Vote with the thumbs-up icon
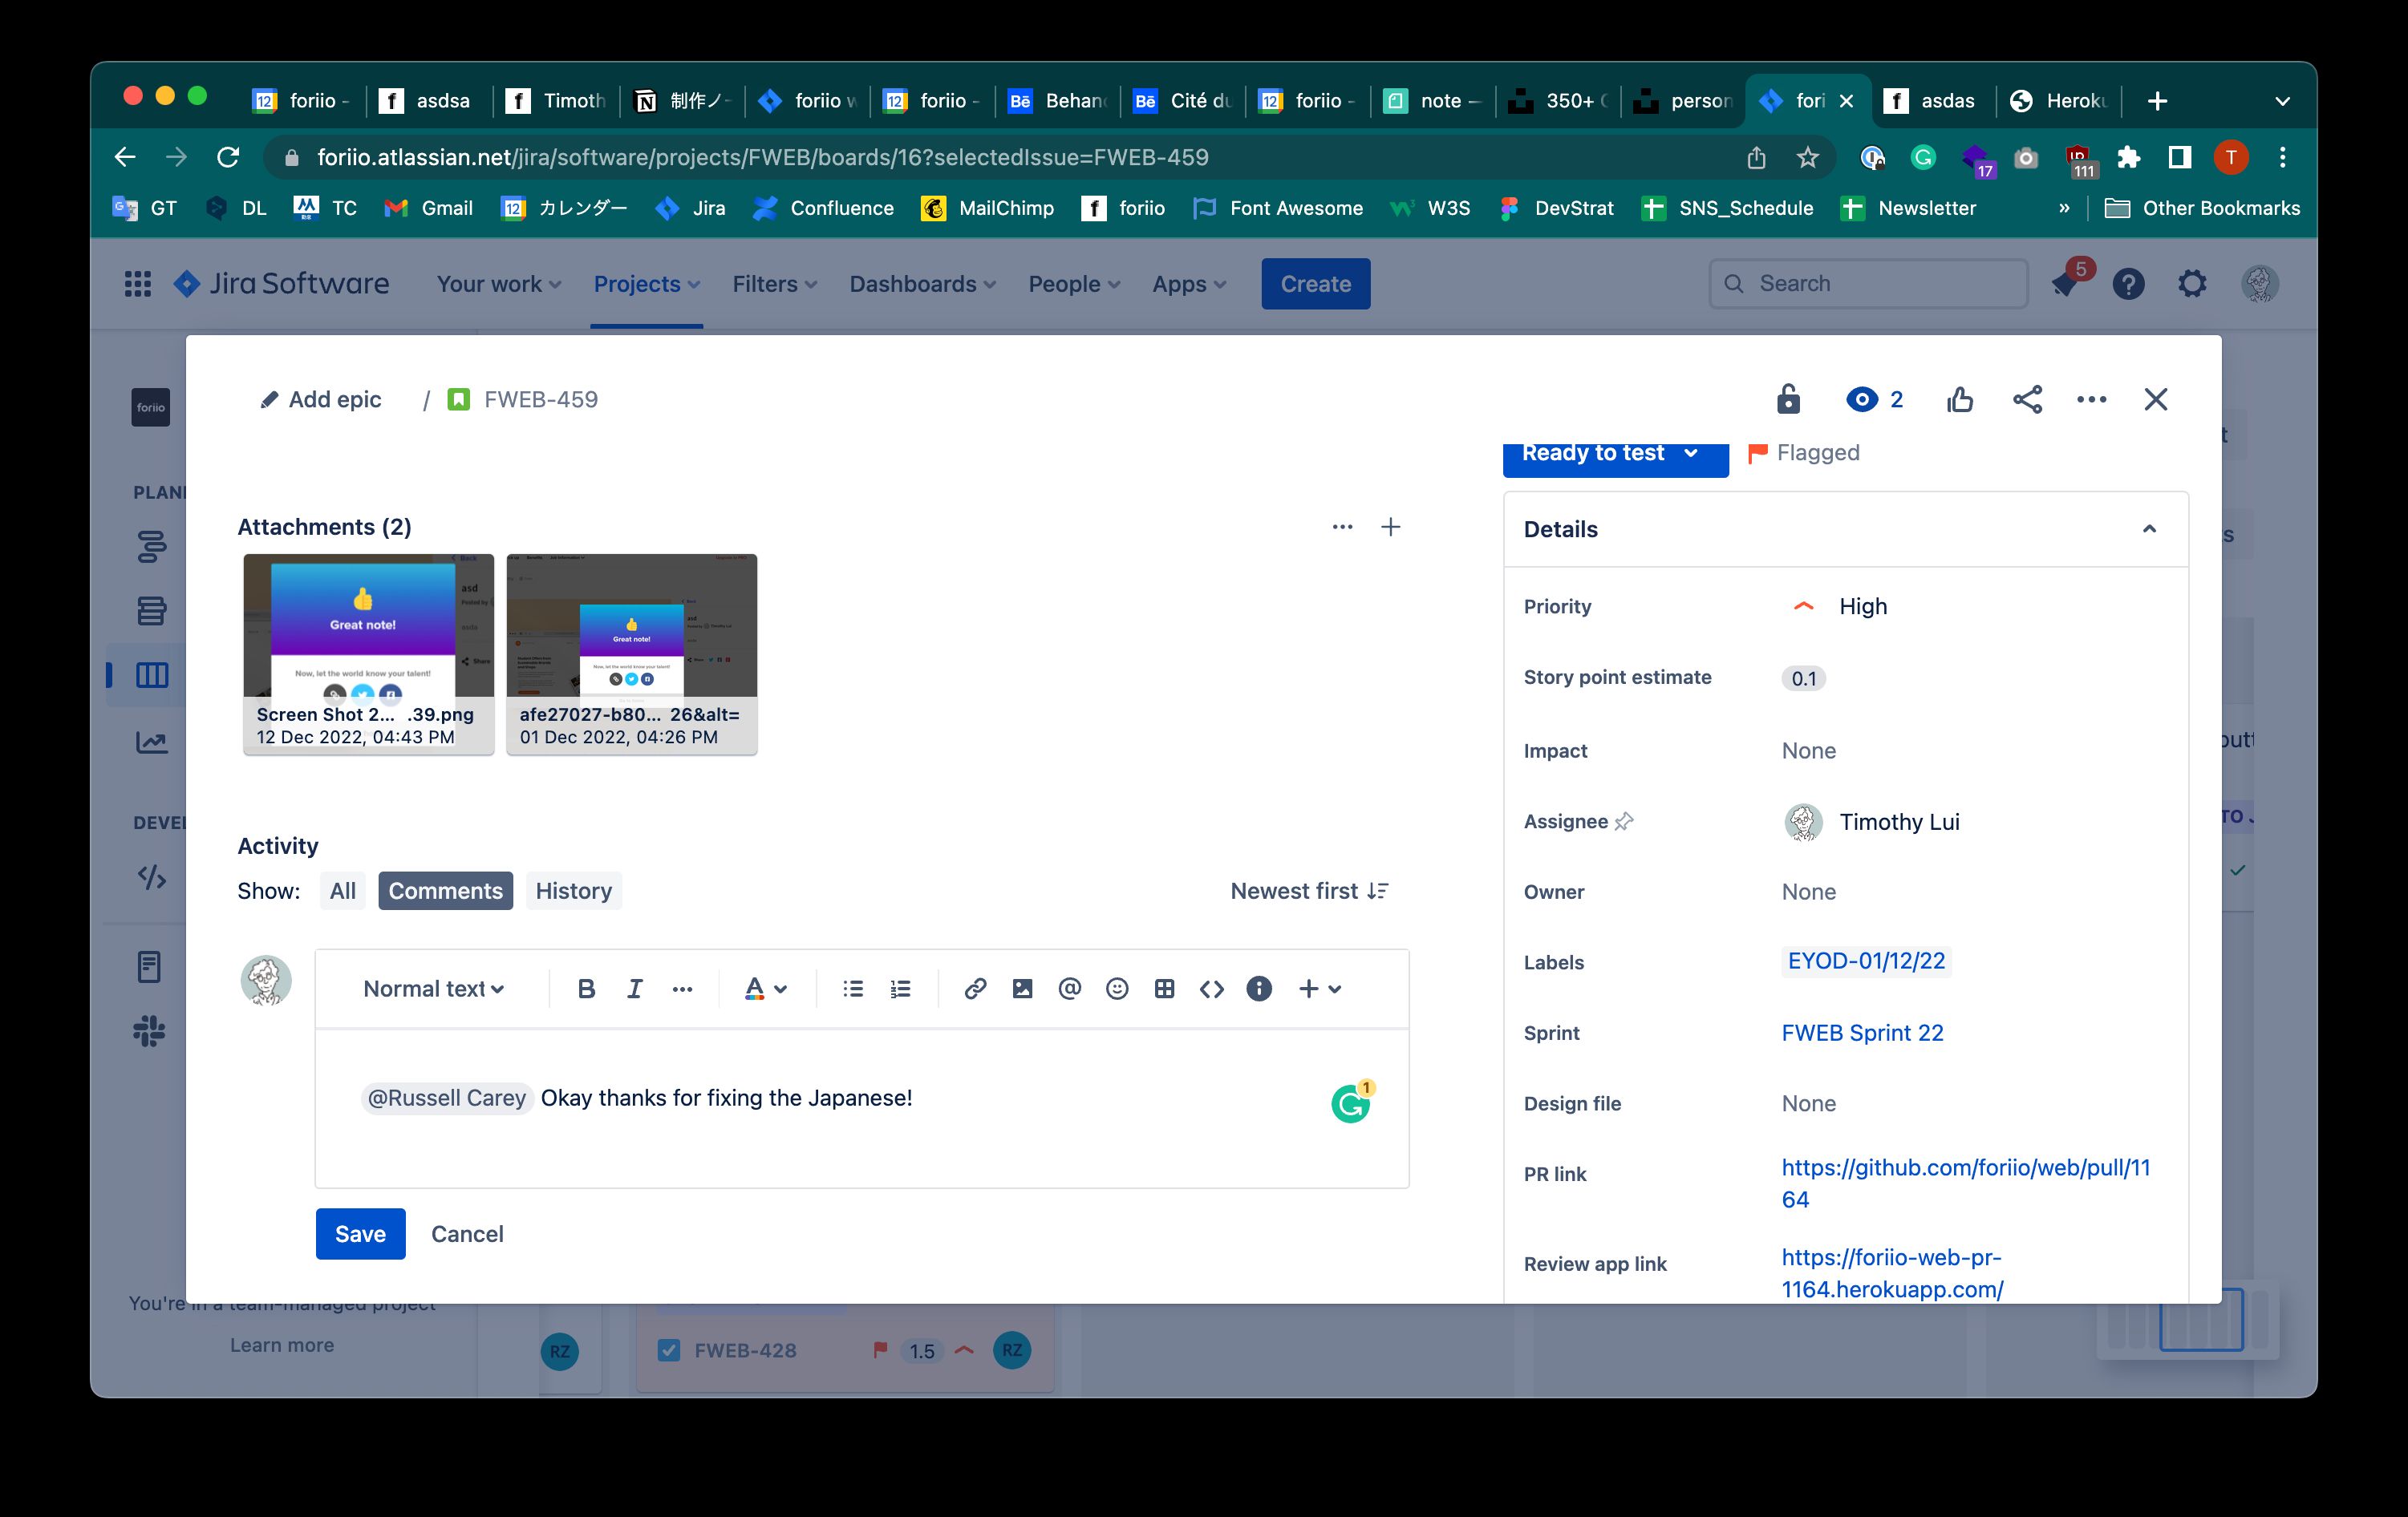Screen dimensions: 2408x1517 pyautogui.click(x=1958, y=398)
